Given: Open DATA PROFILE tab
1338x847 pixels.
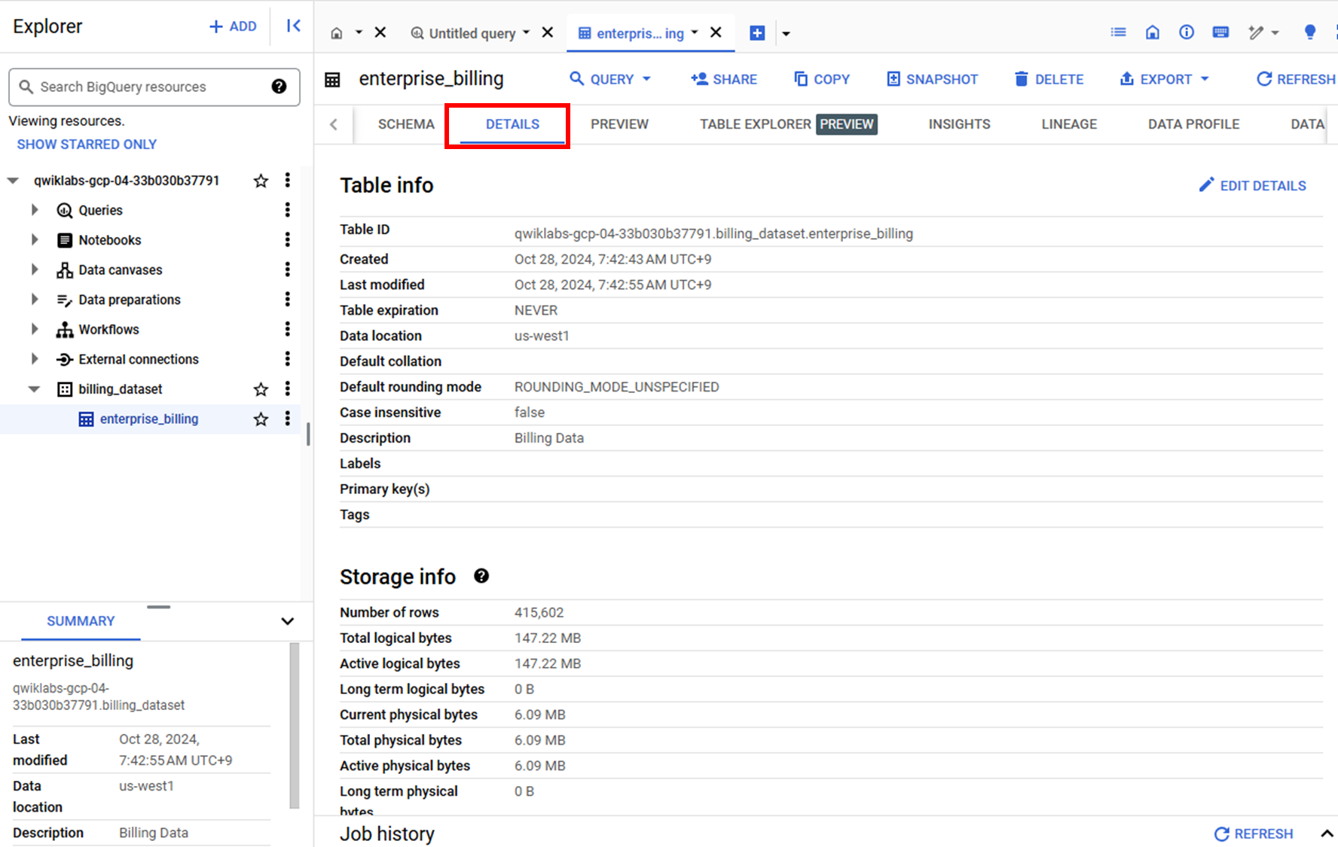Looking at the screenshot, I should click(1193, 124).
